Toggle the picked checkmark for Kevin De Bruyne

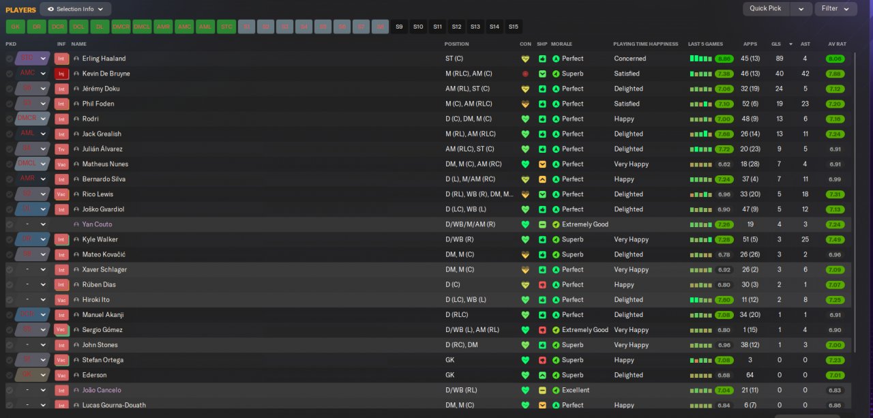pos(10,74)
